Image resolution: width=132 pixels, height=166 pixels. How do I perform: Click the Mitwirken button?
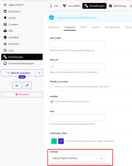(22, 94)
